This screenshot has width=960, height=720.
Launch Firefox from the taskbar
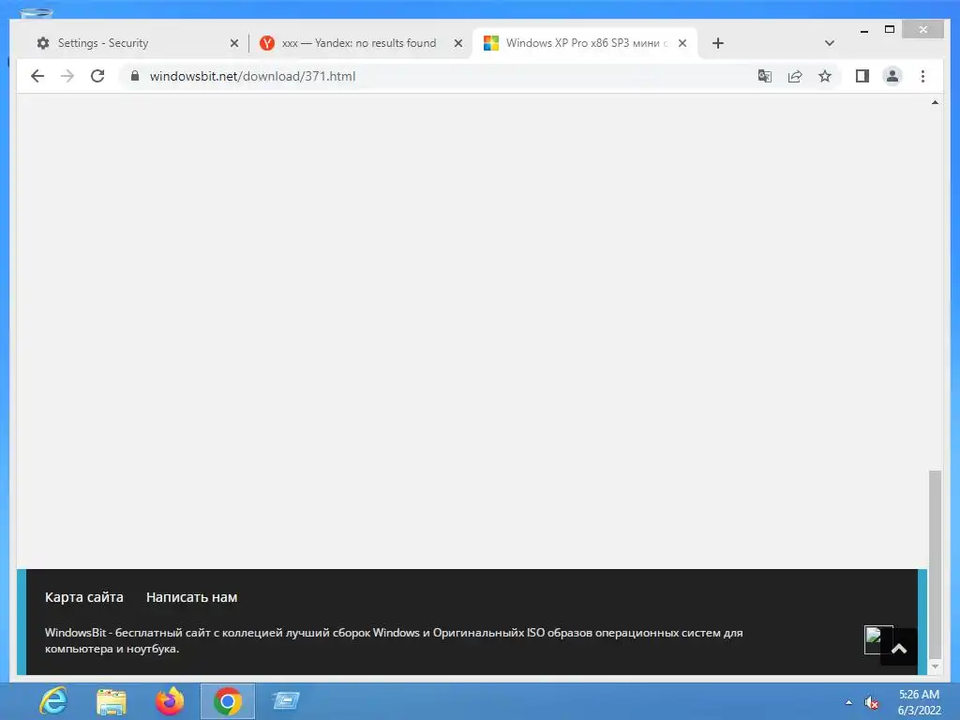click(170, 701)
